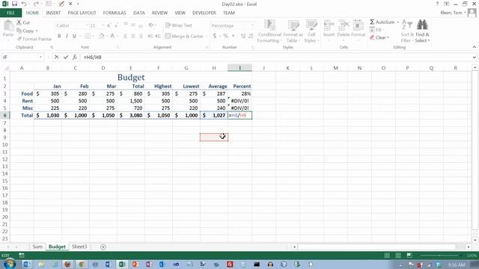Screen dimensions: 479x269
Task: Switch to Normal view icon
Action: [387, 256]
